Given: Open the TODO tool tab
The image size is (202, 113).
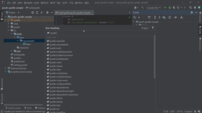Looking at the screenshot, I should click(x=28, y=108).
